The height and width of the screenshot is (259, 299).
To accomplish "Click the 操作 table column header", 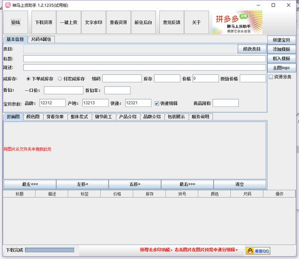I will (x=280, y=194).
